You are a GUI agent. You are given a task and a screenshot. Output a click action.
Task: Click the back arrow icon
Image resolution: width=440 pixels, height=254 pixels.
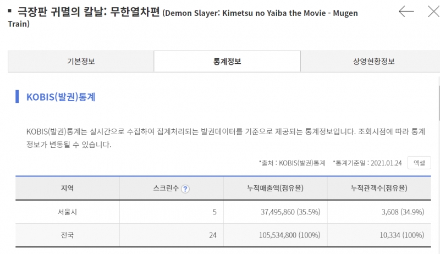406,11
